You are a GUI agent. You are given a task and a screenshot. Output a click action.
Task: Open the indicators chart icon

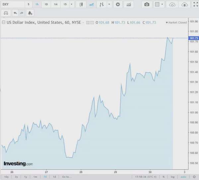click(129, 4)
